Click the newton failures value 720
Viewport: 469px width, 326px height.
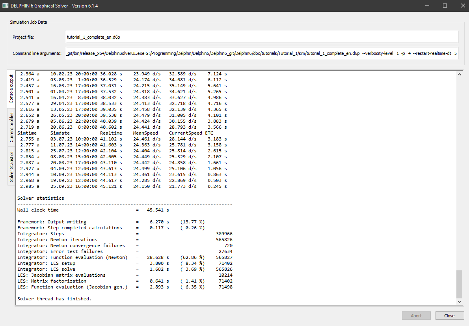228,245
